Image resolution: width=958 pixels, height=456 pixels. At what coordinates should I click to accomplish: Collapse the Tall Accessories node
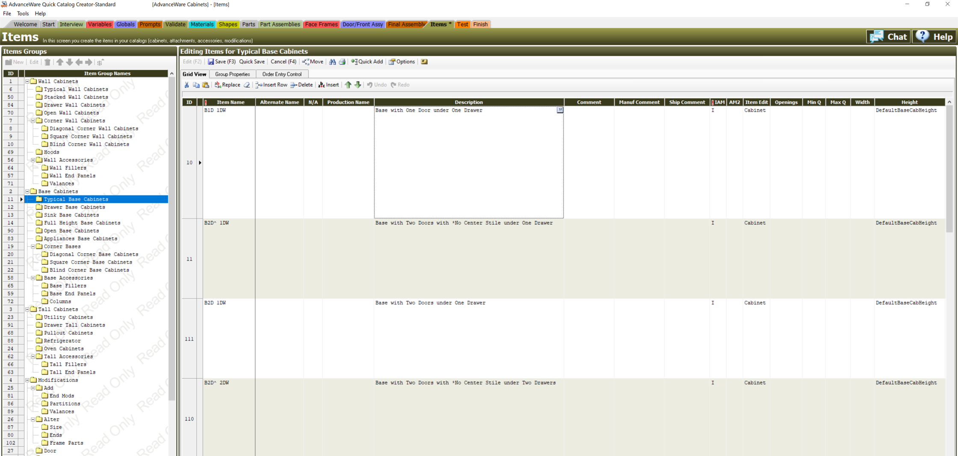(x=33, y=356)
